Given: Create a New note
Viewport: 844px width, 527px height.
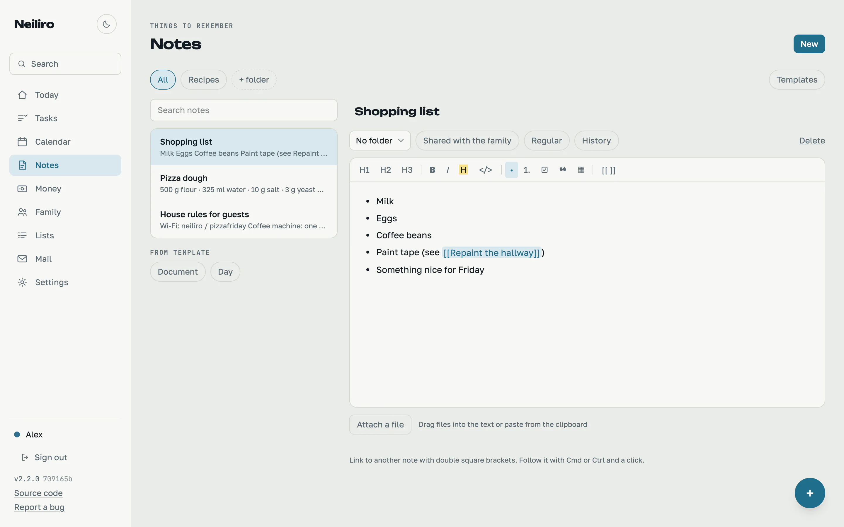Looking at the screenshot, I should pos(809,44).
